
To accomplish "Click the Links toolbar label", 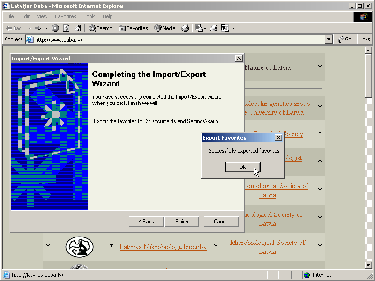I will (364, 39).
